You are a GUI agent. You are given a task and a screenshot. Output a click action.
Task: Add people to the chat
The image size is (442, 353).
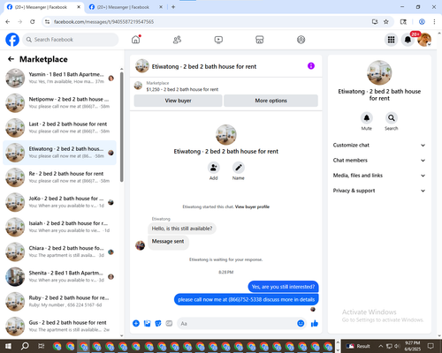[x=214, y=168]
